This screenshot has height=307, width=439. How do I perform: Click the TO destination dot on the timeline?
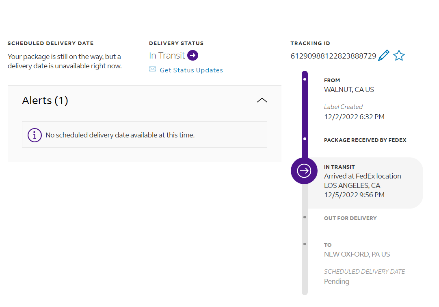point(305,244)
